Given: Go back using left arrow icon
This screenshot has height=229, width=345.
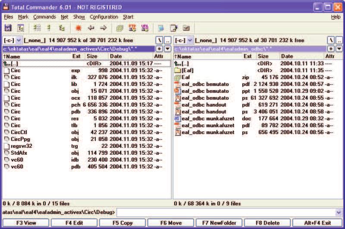Looking at the screenshot, I should (x=91, y=28).
